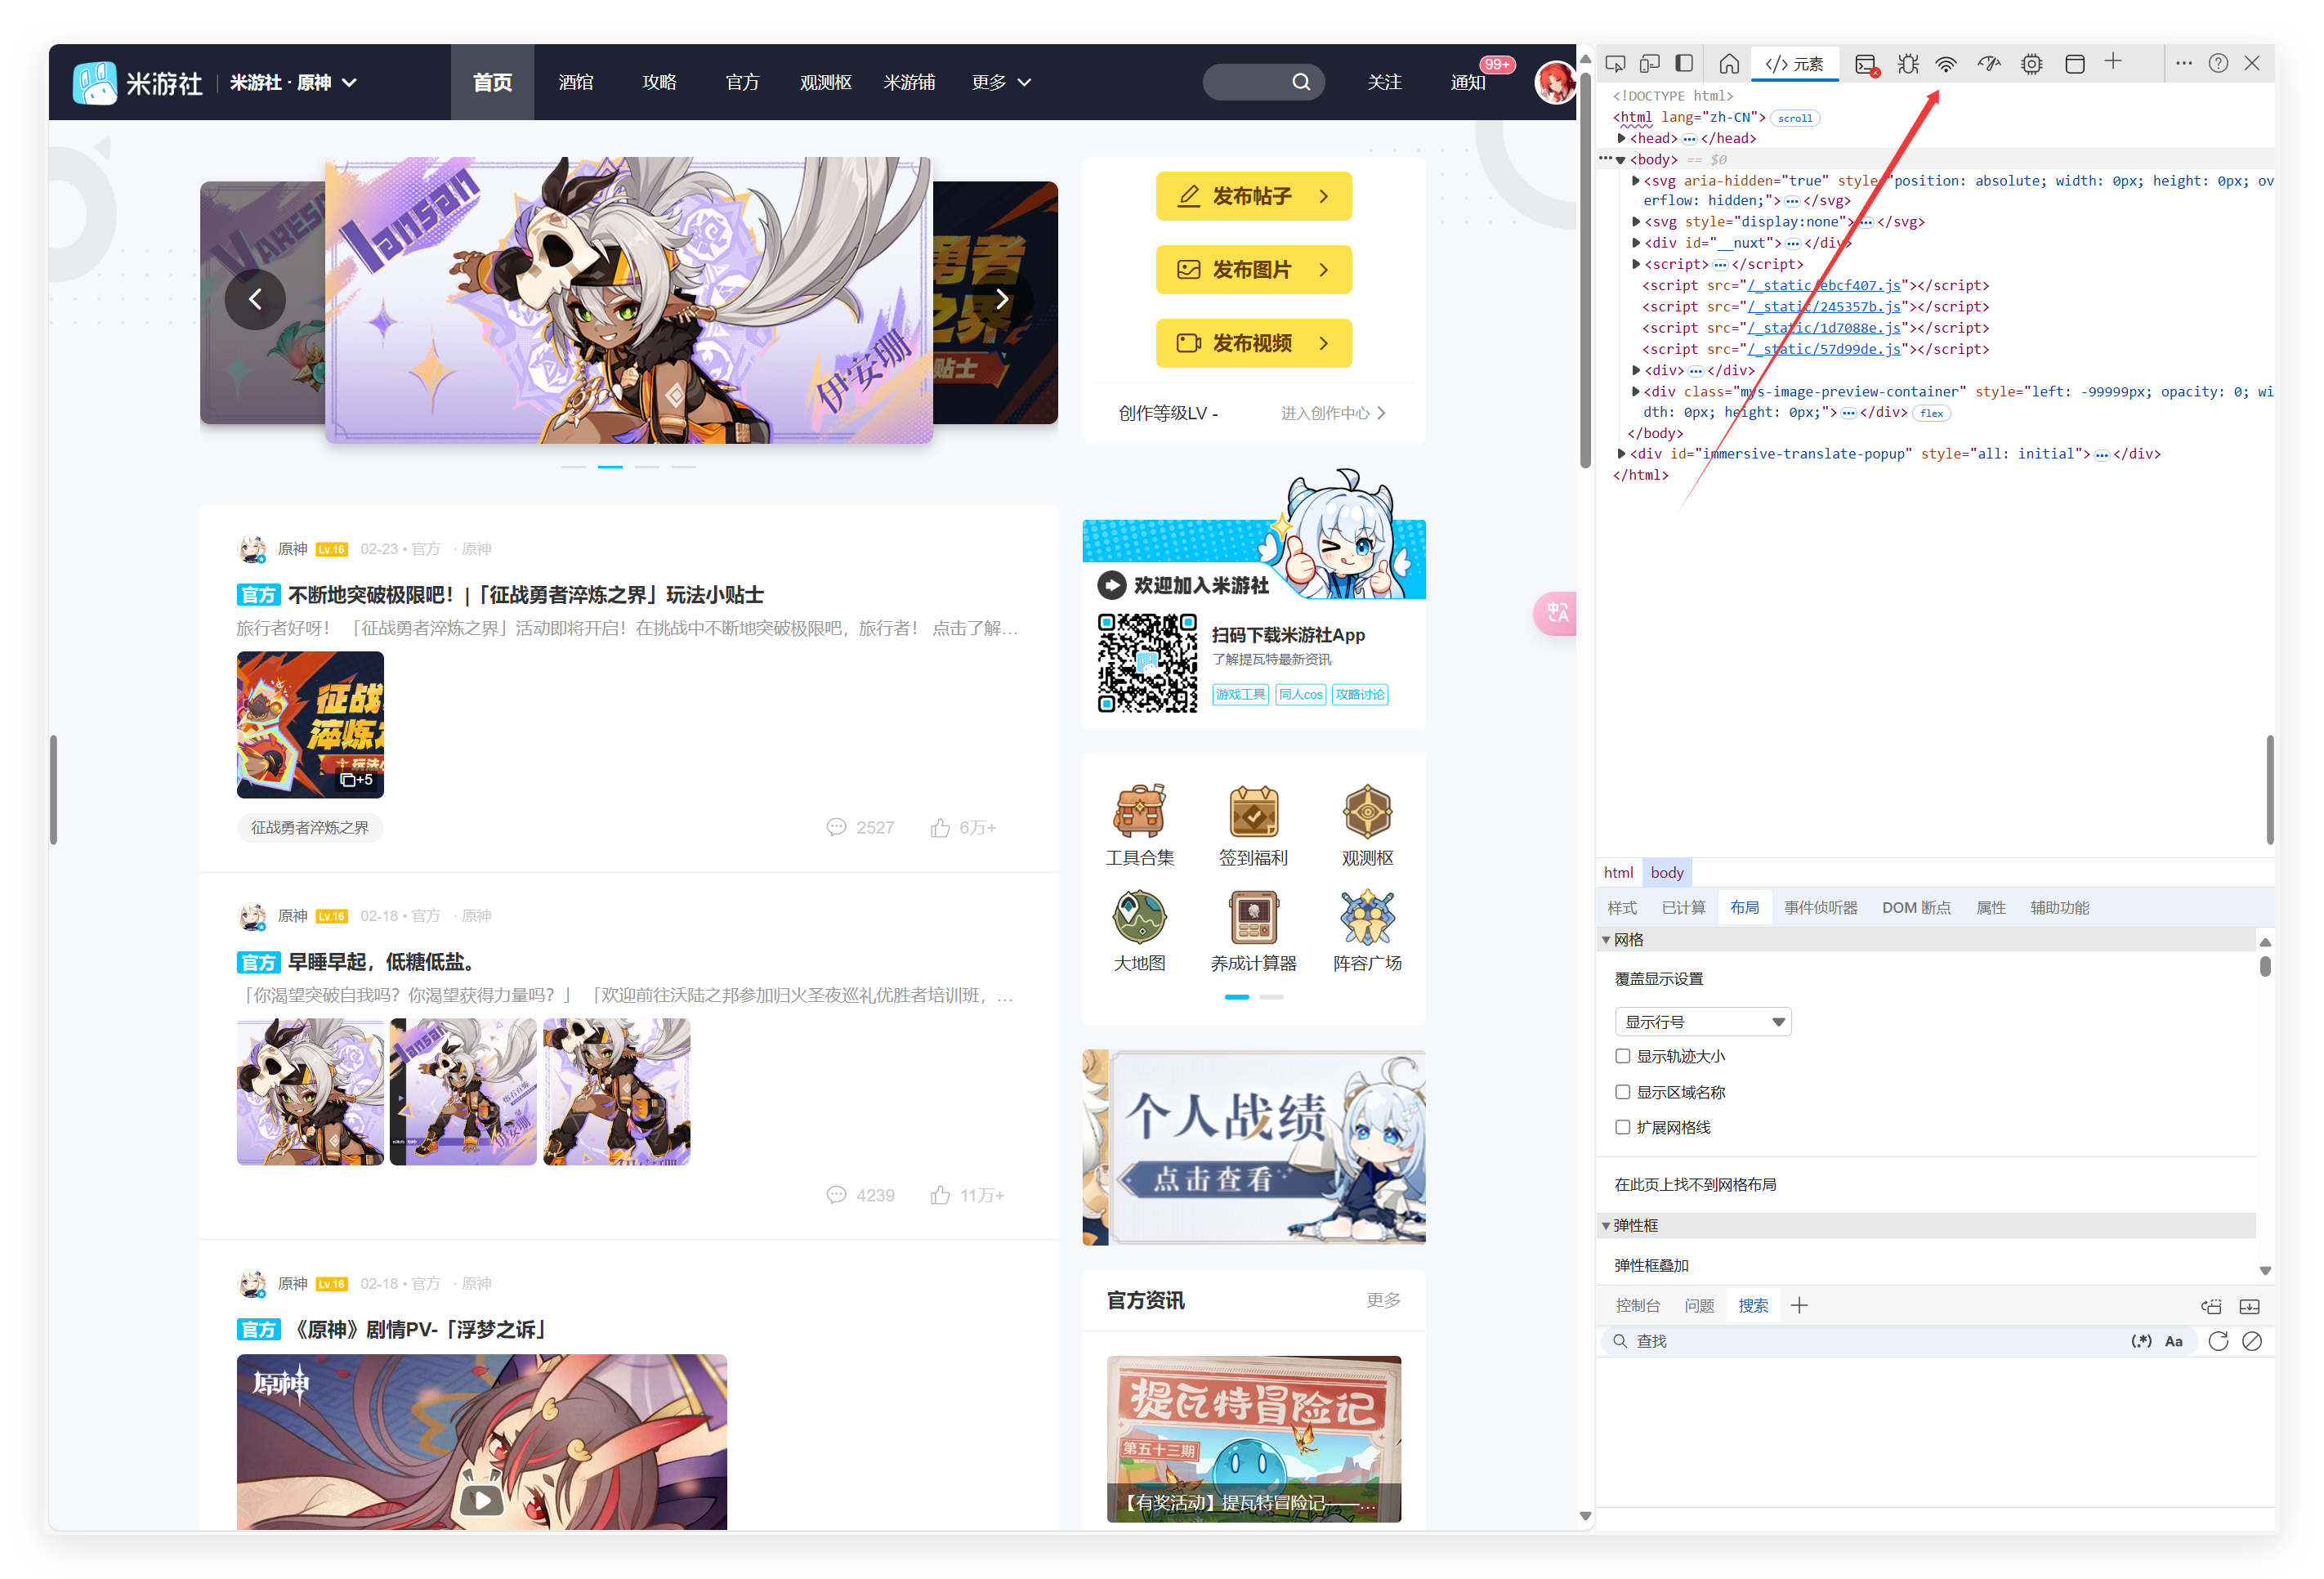Open the Network wifi icon tool
This screenshot has width=2324, height=1579.
(x=1946, y=64)
